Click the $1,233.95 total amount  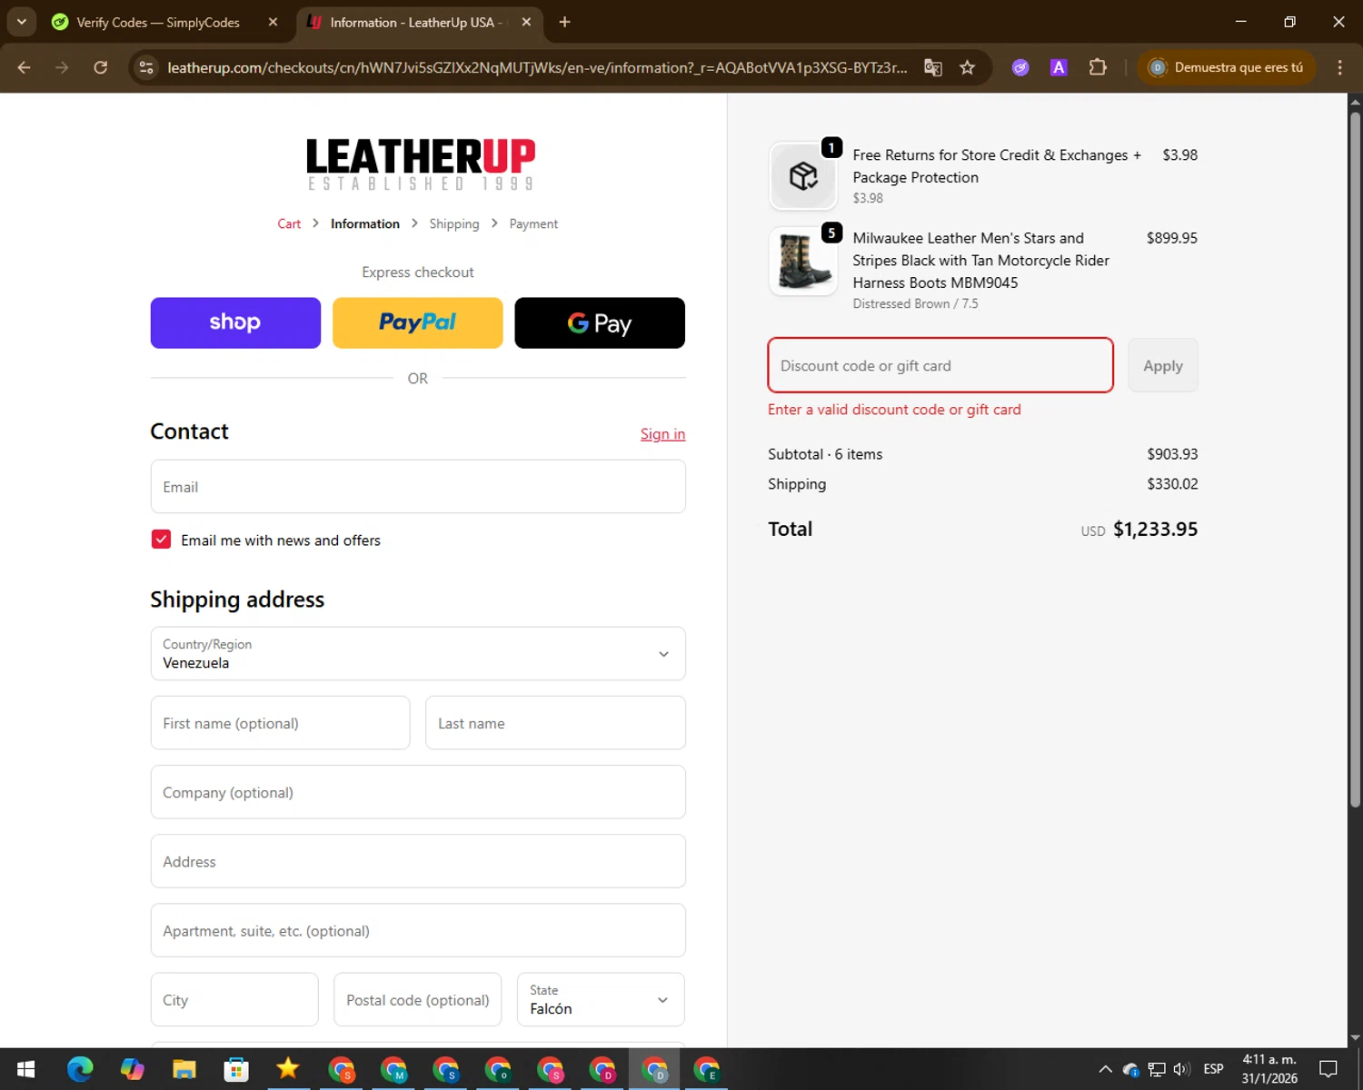coord(1156,530)
